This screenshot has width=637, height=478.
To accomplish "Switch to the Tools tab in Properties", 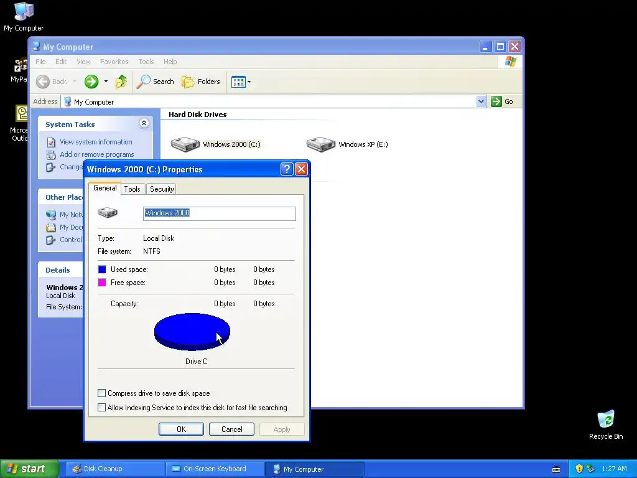I will pos(132,189).
